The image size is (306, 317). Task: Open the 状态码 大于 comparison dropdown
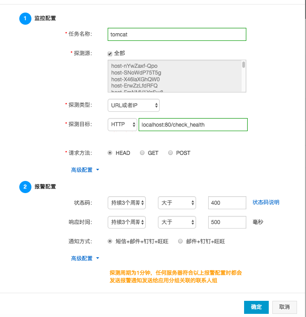coord(177,203)
